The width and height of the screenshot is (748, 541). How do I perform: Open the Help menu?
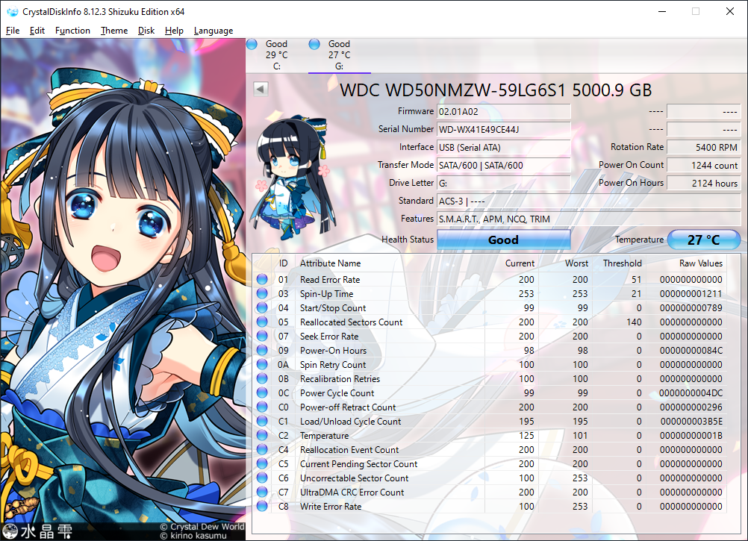point(174,31)
